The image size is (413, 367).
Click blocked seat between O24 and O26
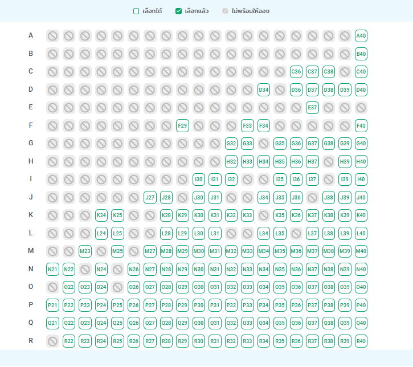tap(117, 287)
